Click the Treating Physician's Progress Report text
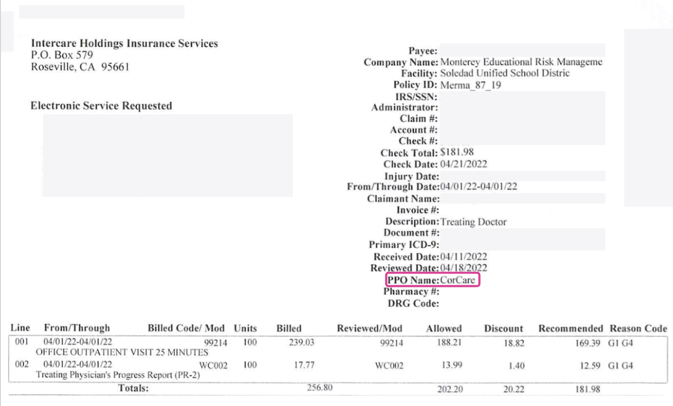673x406 pixels. pyautogui.click(x=118, y=375)
